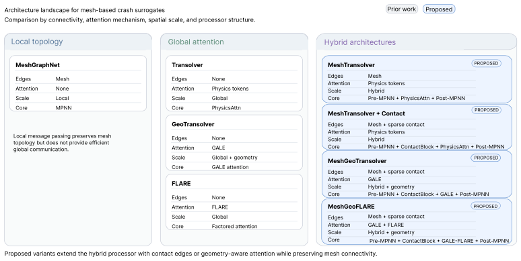This screenshot has width=521, height=261.
Task: Click the local message passing note text
Action: point(62,143)
